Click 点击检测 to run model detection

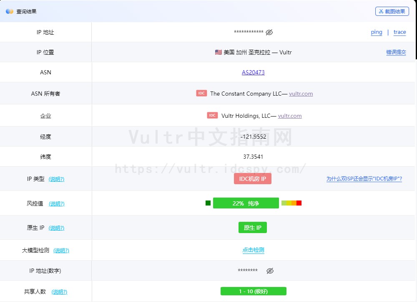click(253, 250)
